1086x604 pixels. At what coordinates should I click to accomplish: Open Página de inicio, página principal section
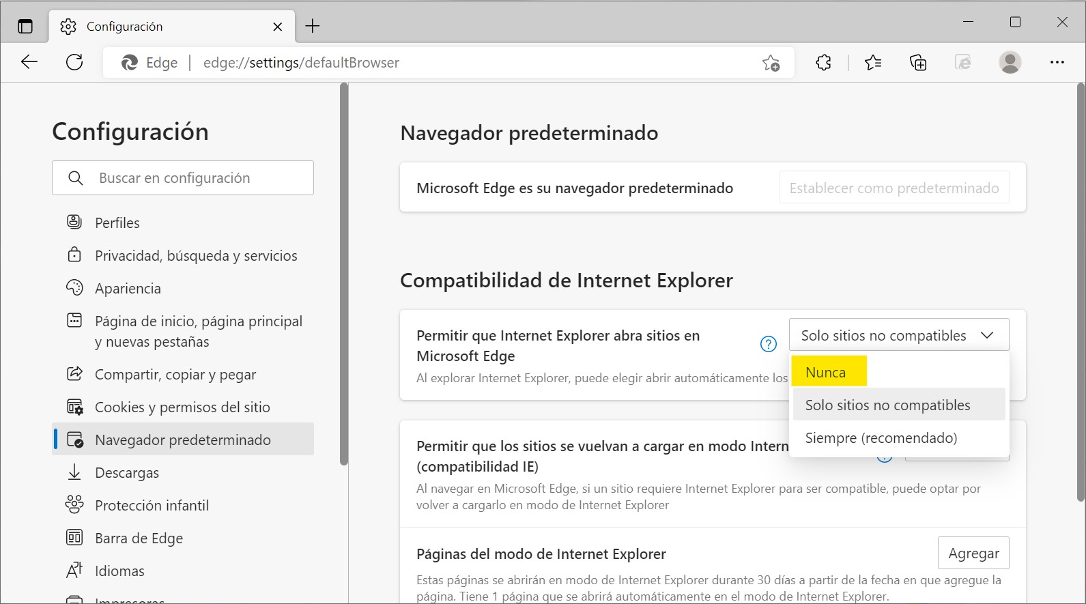tap(183, 331)
